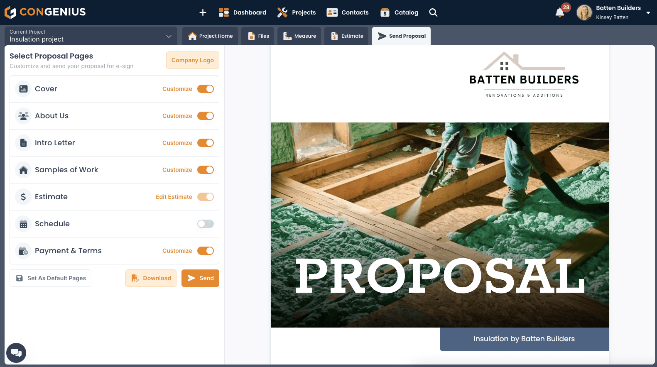Image resolution: width=657 pixels, height=367 pixels.
Task: Click the Send button
Action: click(x=200, y=278)
